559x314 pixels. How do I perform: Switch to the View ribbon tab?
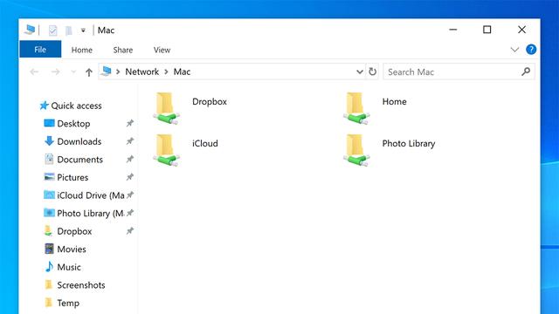tap(162, 50)
